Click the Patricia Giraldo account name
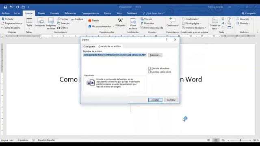The height and width of the screenshot is (146, 260). (215, 7)
